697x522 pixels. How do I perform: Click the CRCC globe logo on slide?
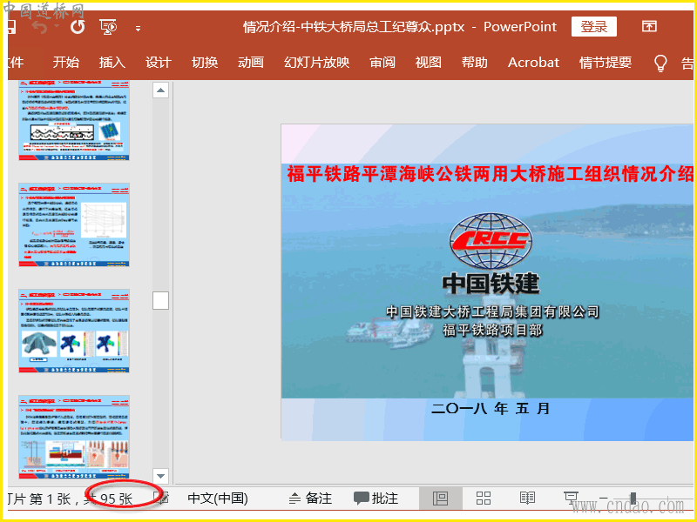tap(491, 241)
